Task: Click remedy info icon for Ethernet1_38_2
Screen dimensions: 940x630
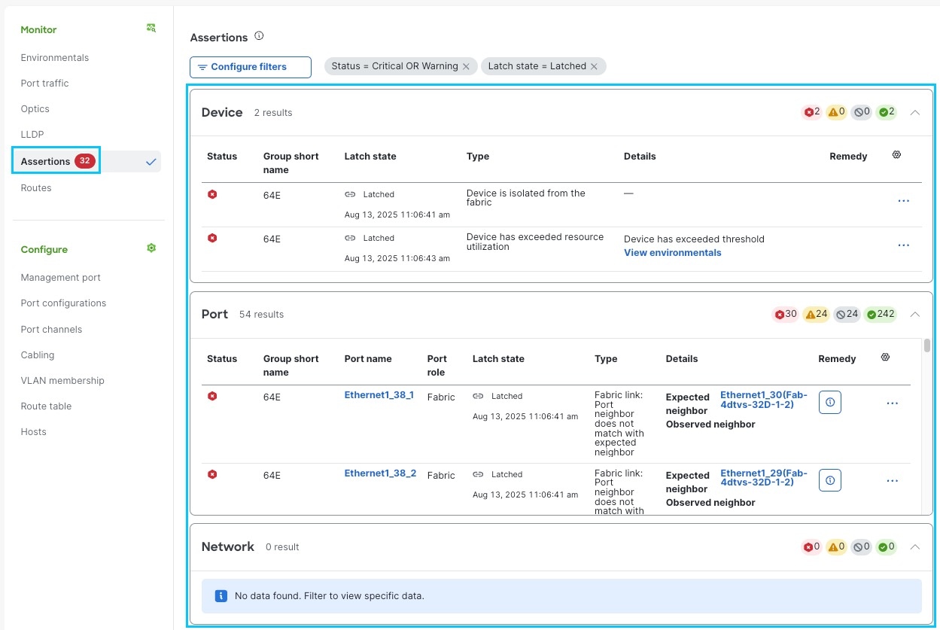Action: coord(830,480)
